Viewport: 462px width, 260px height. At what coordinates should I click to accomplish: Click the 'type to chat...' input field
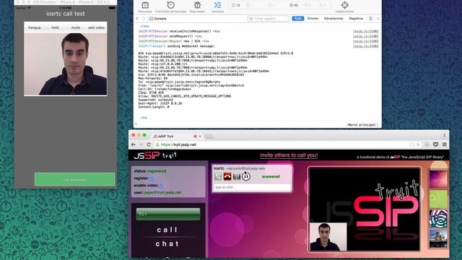pos(252,187)
